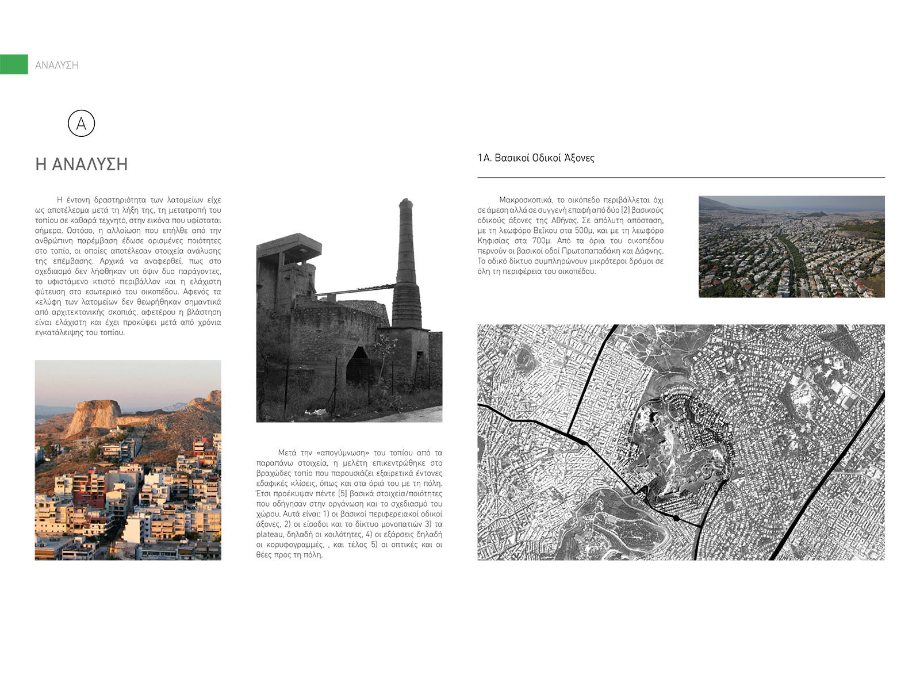Select paragraph starting Μετά την «απογύμνωση»
Image resolution: width=920 pixels, height=690 pixels.
click(349, 504)
